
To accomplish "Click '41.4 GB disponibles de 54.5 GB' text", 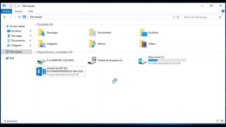I will (164, 64).
